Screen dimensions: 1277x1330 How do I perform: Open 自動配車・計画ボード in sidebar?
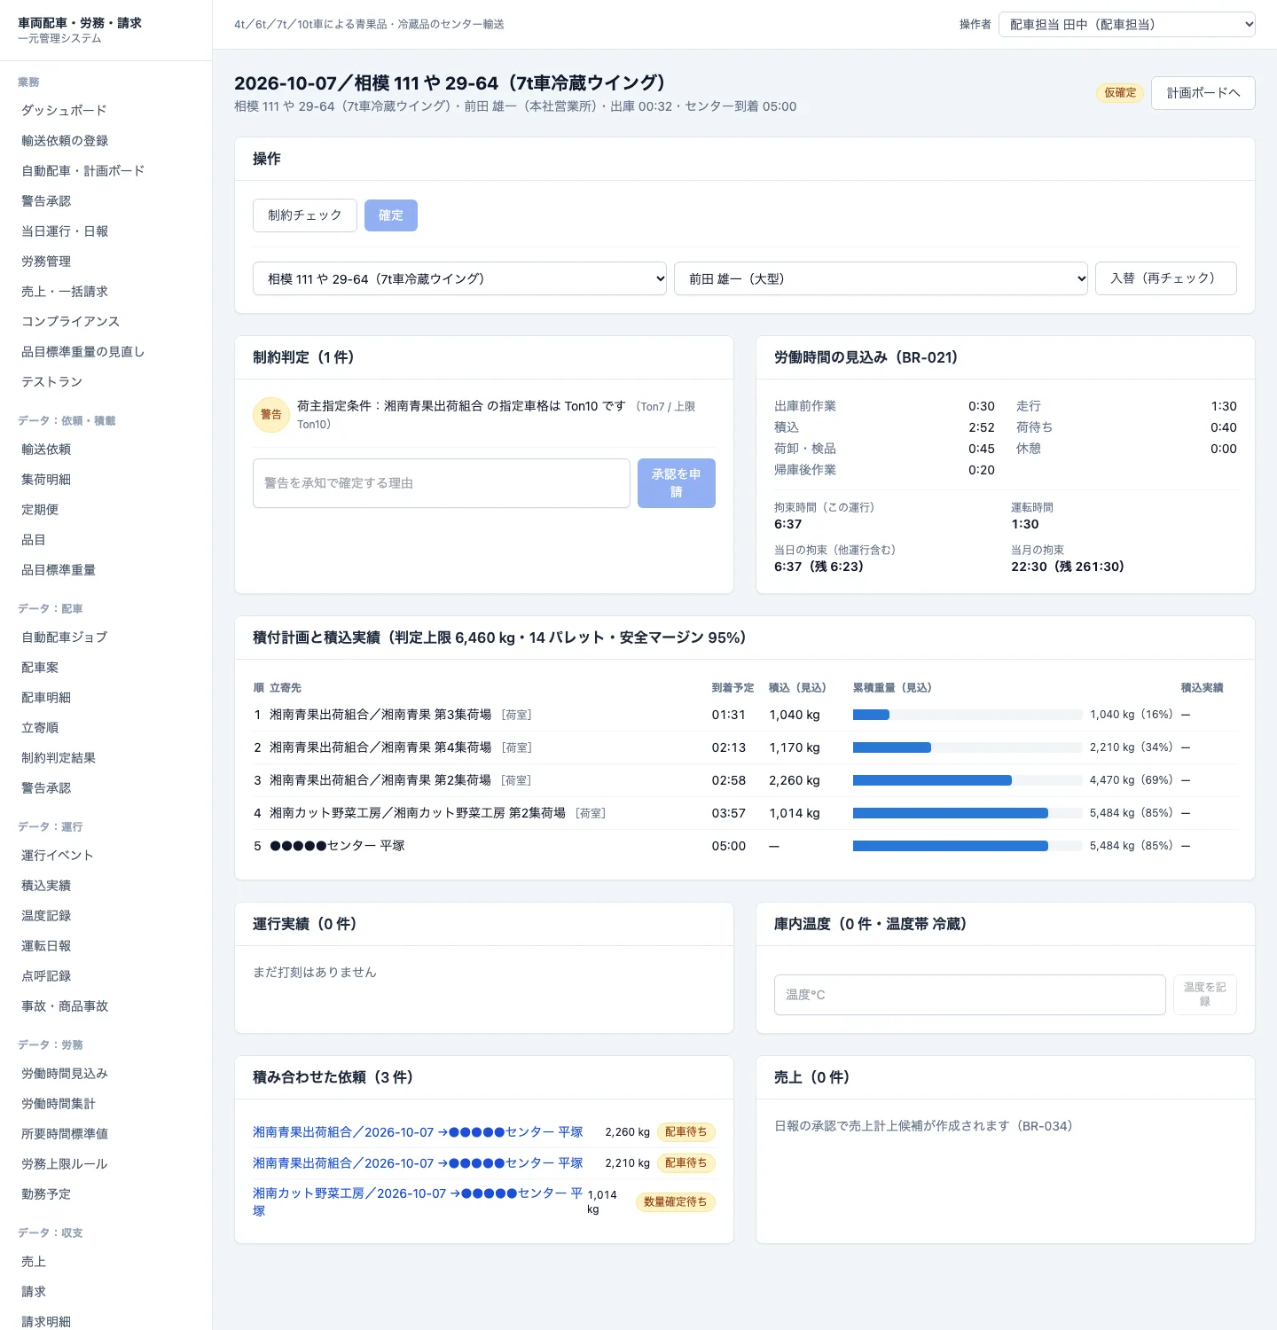click(82, 170)
